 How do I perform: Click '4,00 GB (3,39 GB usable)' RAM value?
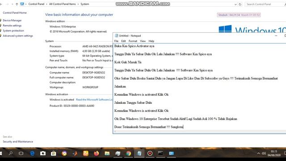coord(96,51)
